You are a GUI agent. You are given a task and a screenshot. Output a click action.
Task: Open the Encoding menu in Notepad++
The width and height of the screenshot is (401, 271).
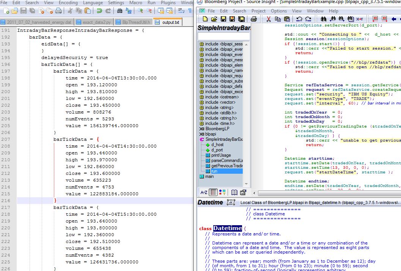(x=68, y=3)
